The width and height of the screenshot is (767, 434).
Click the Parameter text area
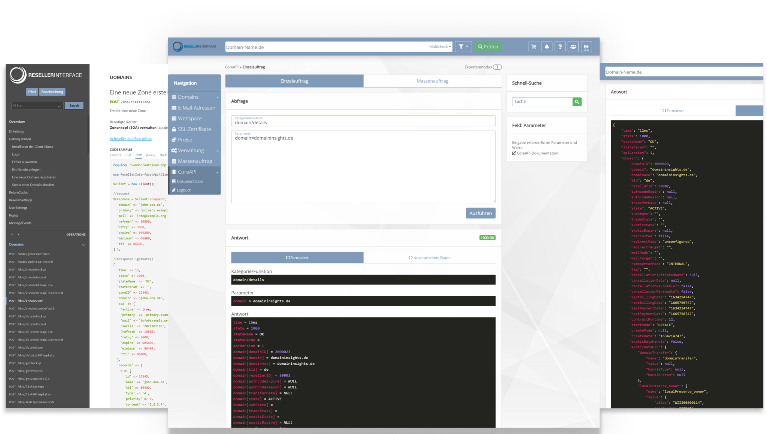(x=363, y=167)
